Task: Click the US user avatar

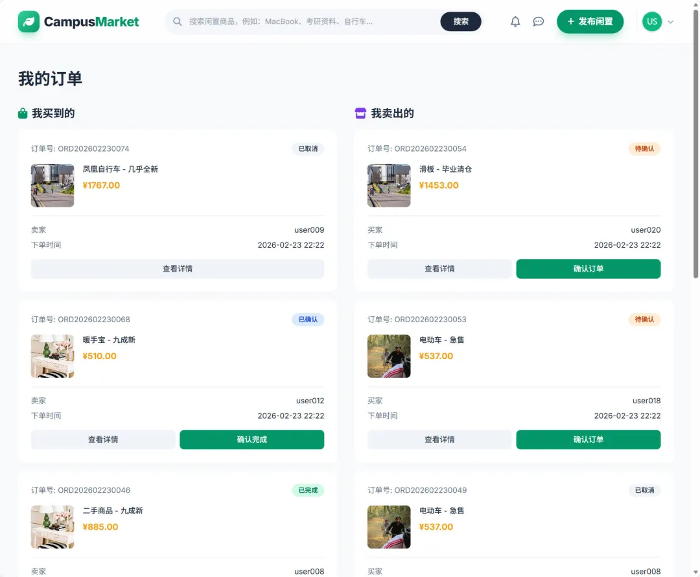Action: point(651,21)
